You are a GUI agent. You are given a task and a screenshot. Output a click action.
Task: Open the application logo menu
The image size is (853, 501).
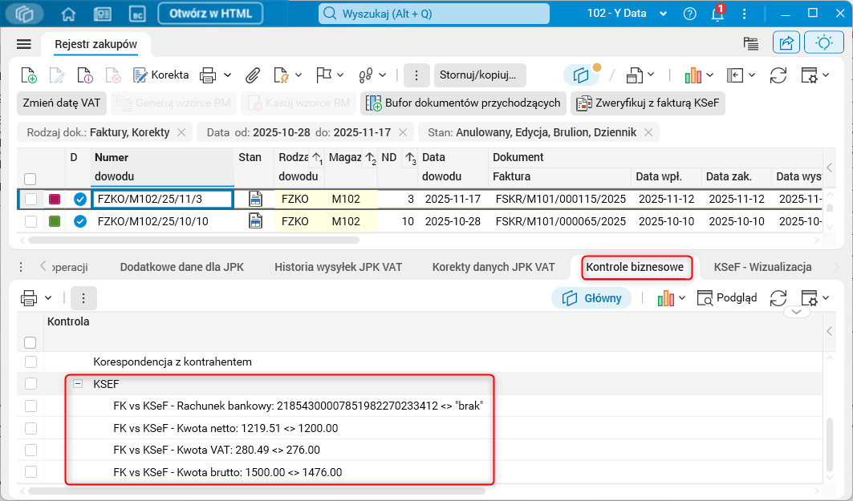[x=25, y=14]
